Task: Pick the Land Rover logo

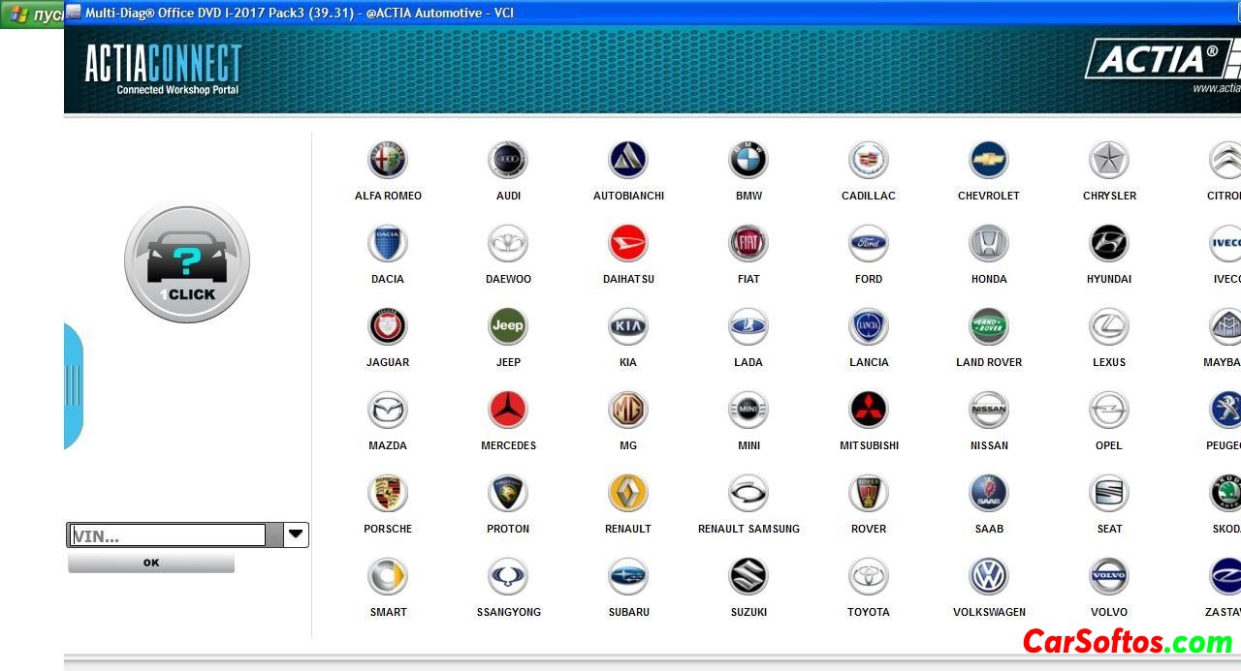Action: (989, 327)
